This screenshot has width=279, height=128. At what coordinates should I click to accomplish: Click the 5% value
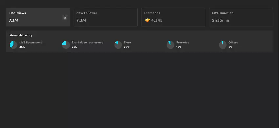point(230,47)
